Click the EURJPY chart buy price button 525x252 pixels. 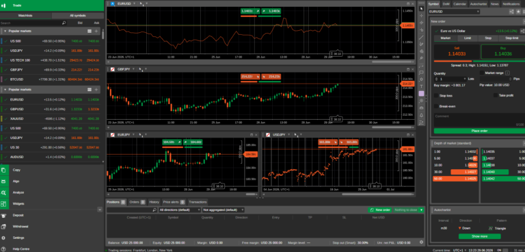point(193,142)
